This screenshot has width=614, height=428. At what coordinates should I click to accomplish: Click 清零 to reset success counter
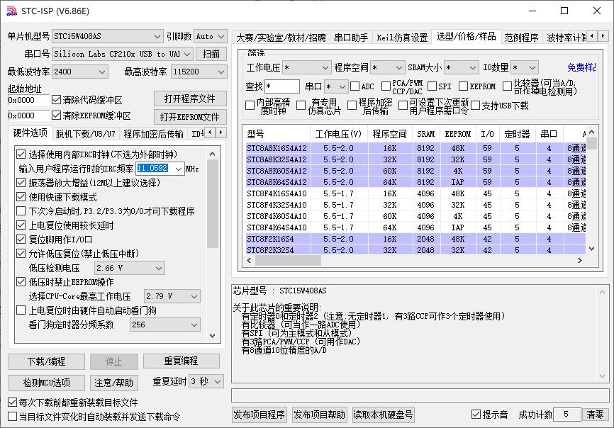(594, 415)
